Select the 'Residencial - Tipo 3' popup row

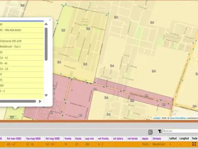pyautogui.click(x=22, y=47)
